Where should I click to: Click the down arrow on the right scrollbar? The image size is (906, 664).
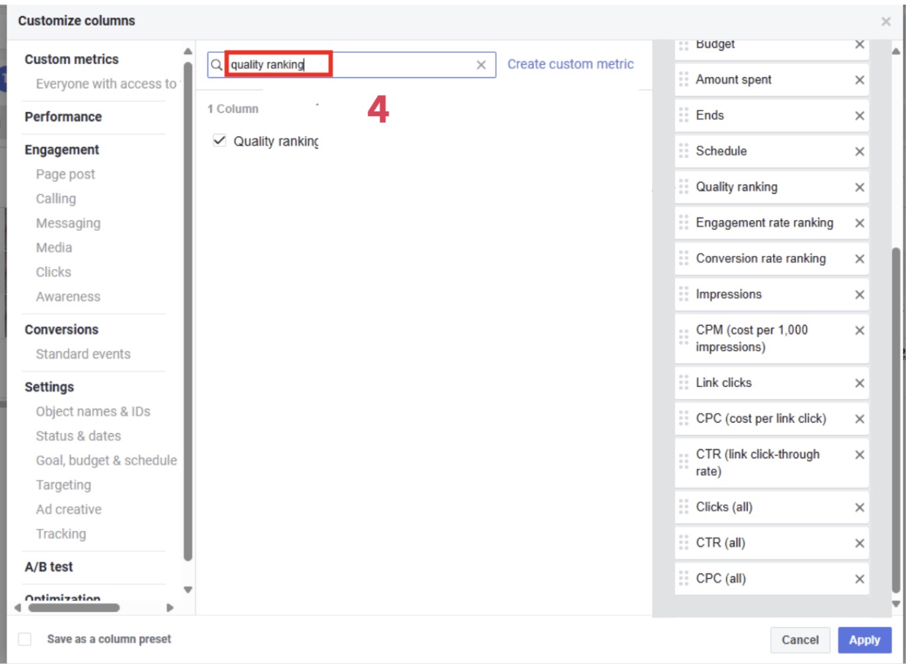(895, 603)
